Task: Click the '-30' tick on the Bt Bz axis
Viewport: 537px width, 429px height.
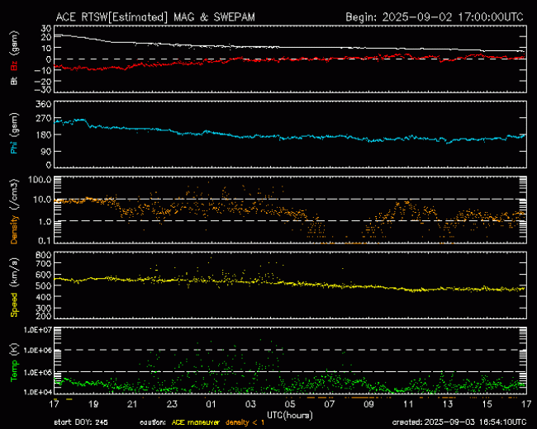Action: (x=43, y=90)
